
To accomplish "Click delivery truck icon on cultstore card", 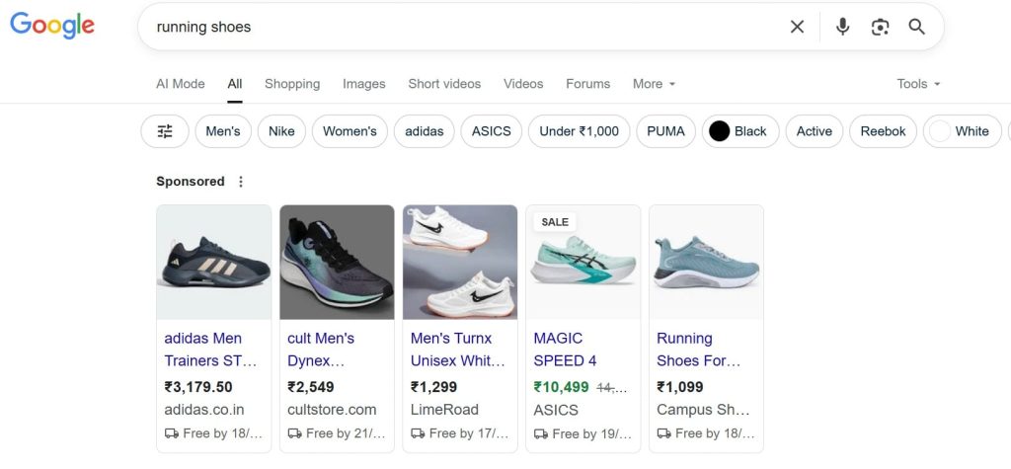I will [x=294, y=433].
